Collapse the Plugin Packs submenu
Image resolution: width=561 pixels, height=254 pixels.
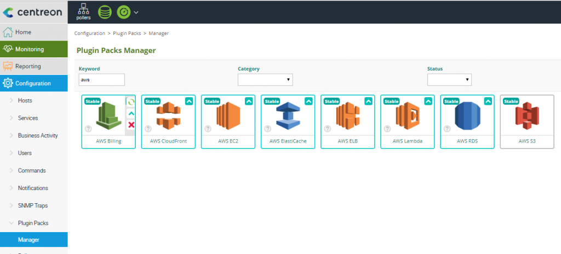(33, 223)
